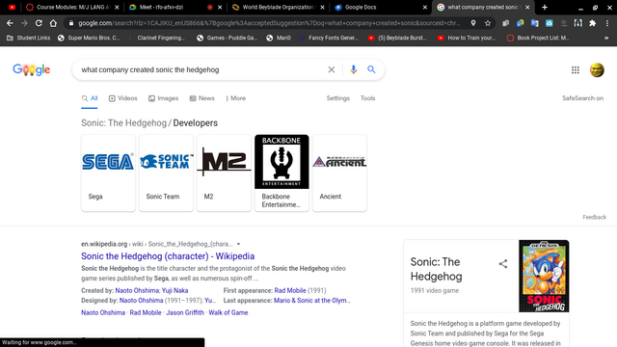This screenshot has height=347, width=617.
Task: Click into the Google search box
Action: [x=201, y=69]
